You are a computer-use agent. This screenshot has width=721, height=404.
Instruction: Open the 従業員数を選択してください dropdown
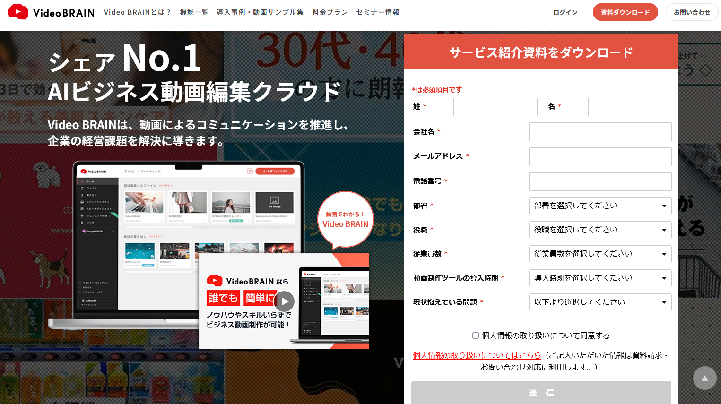coord(600,254)
